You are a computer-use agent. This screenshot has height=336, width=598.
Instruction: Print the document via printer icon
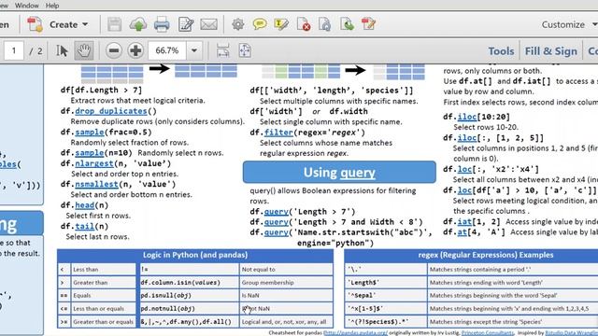(162, 24)
